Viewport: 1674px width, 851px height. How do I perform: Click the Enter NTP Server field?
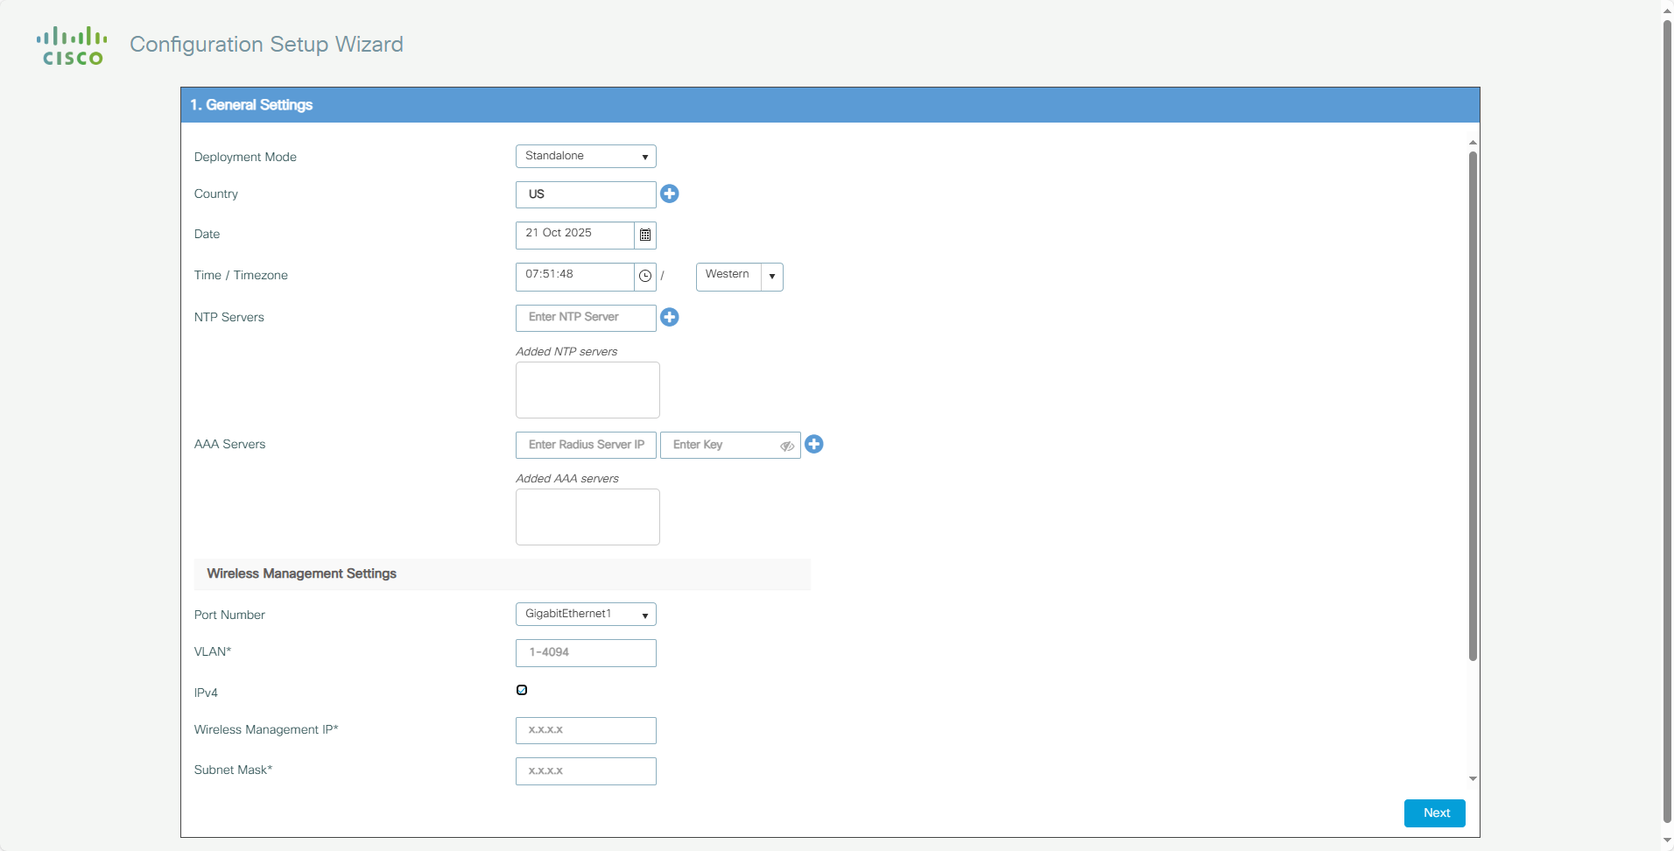point(586,317)
